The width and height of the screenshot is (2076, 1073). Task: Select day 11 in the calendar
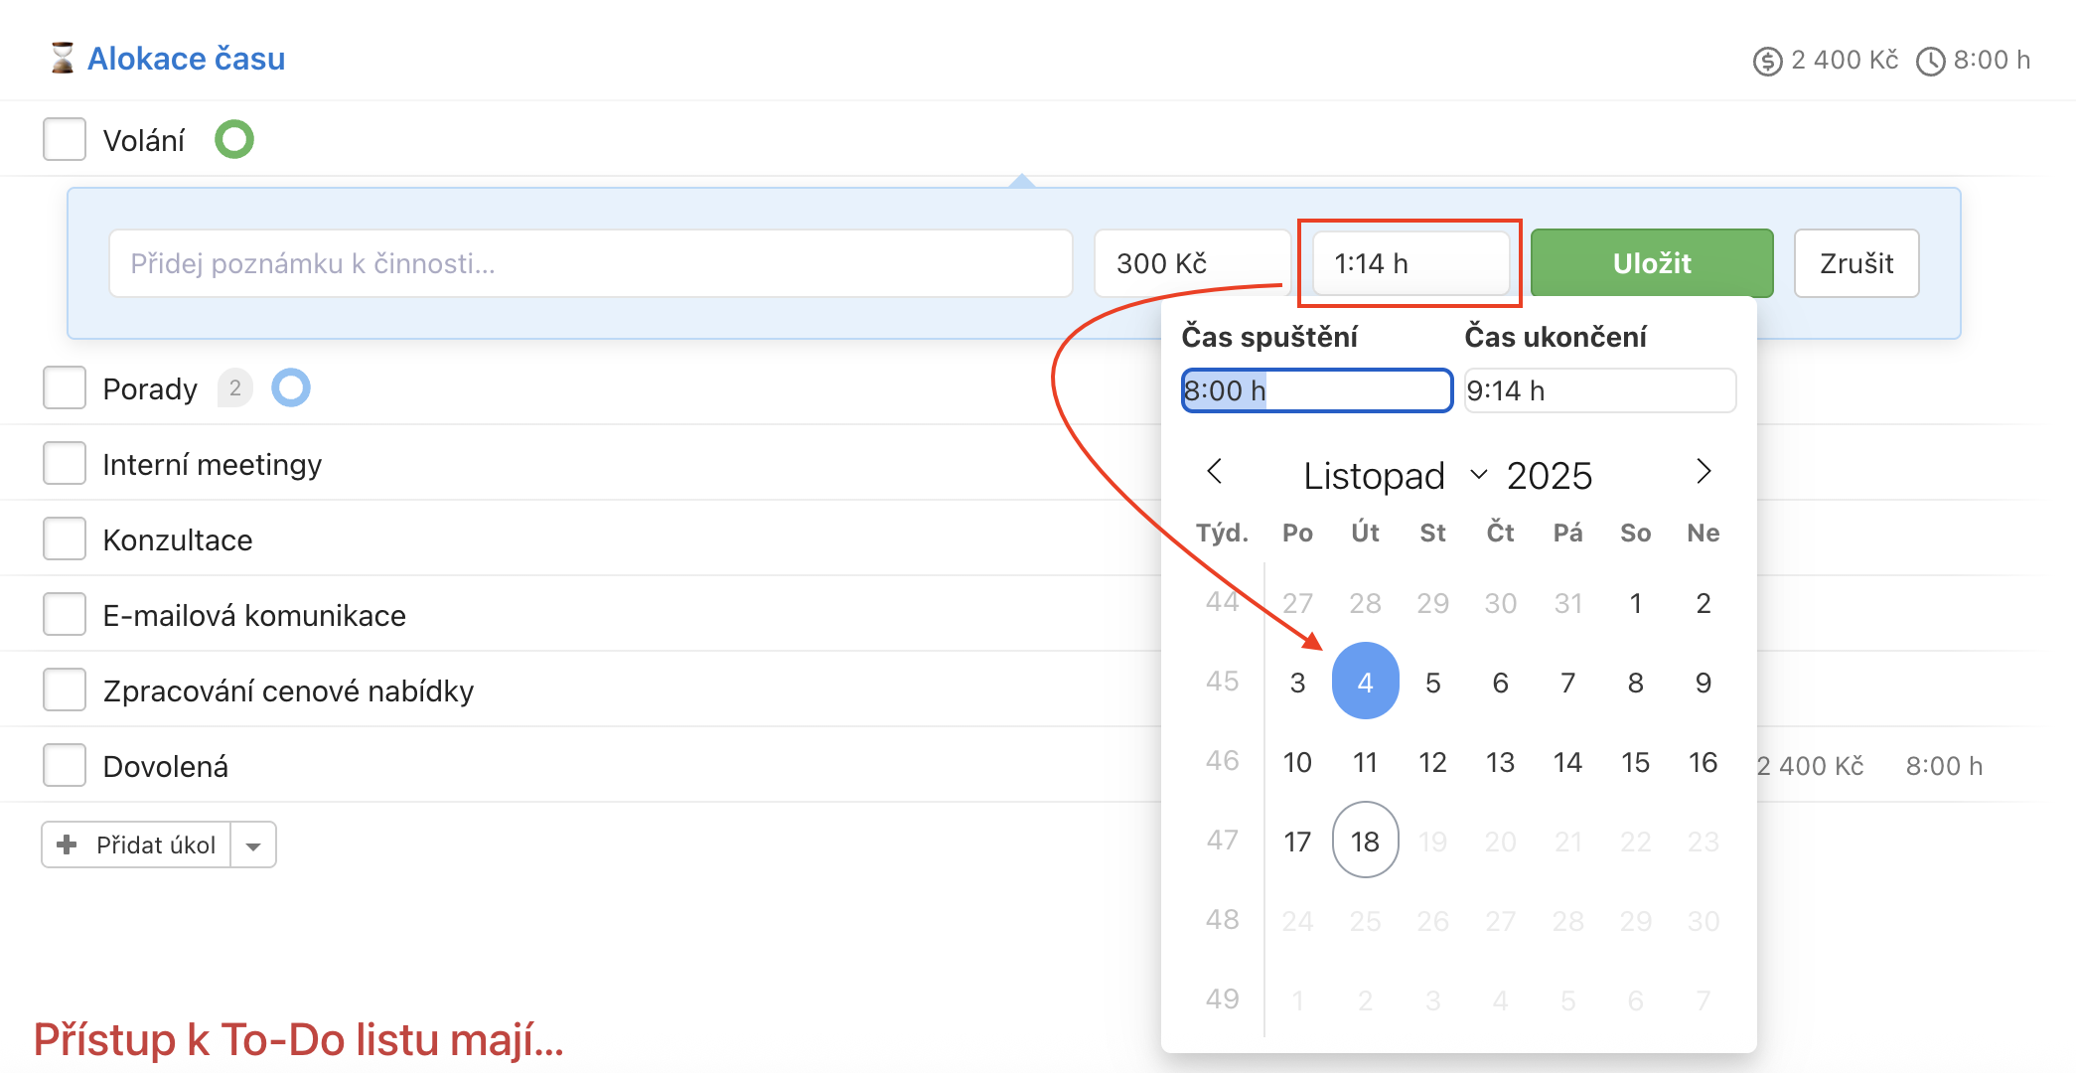tap(1365, 762)
